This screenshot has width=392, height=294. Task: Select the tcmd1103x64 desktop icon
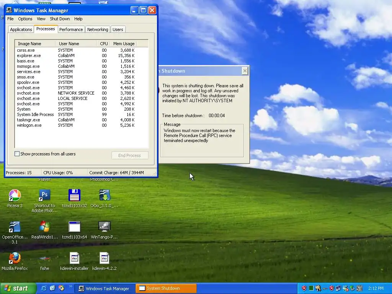pyautogui.click(x=75, y=230)
